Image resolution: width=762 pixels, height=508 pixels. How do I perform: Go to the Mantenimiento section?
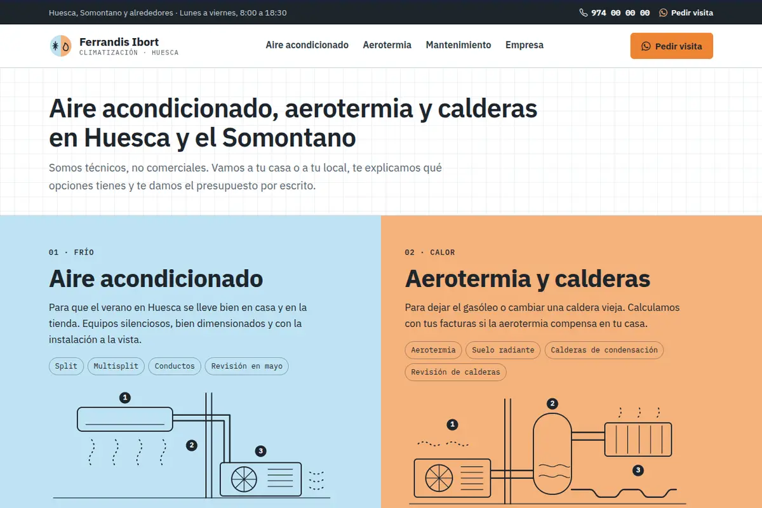click(x=458, y=45)
